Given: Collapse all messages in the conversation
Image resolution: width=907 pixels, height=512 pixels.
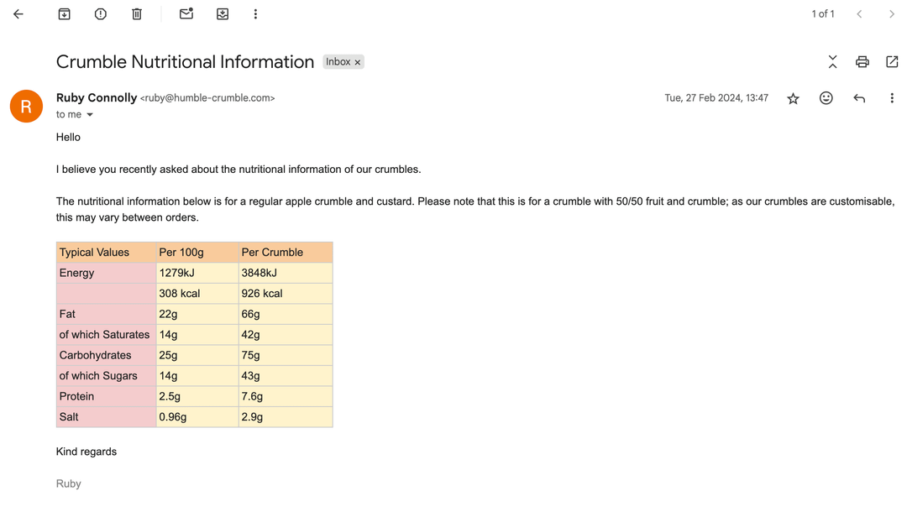Looking at the screenshot, I should point(832,62).
